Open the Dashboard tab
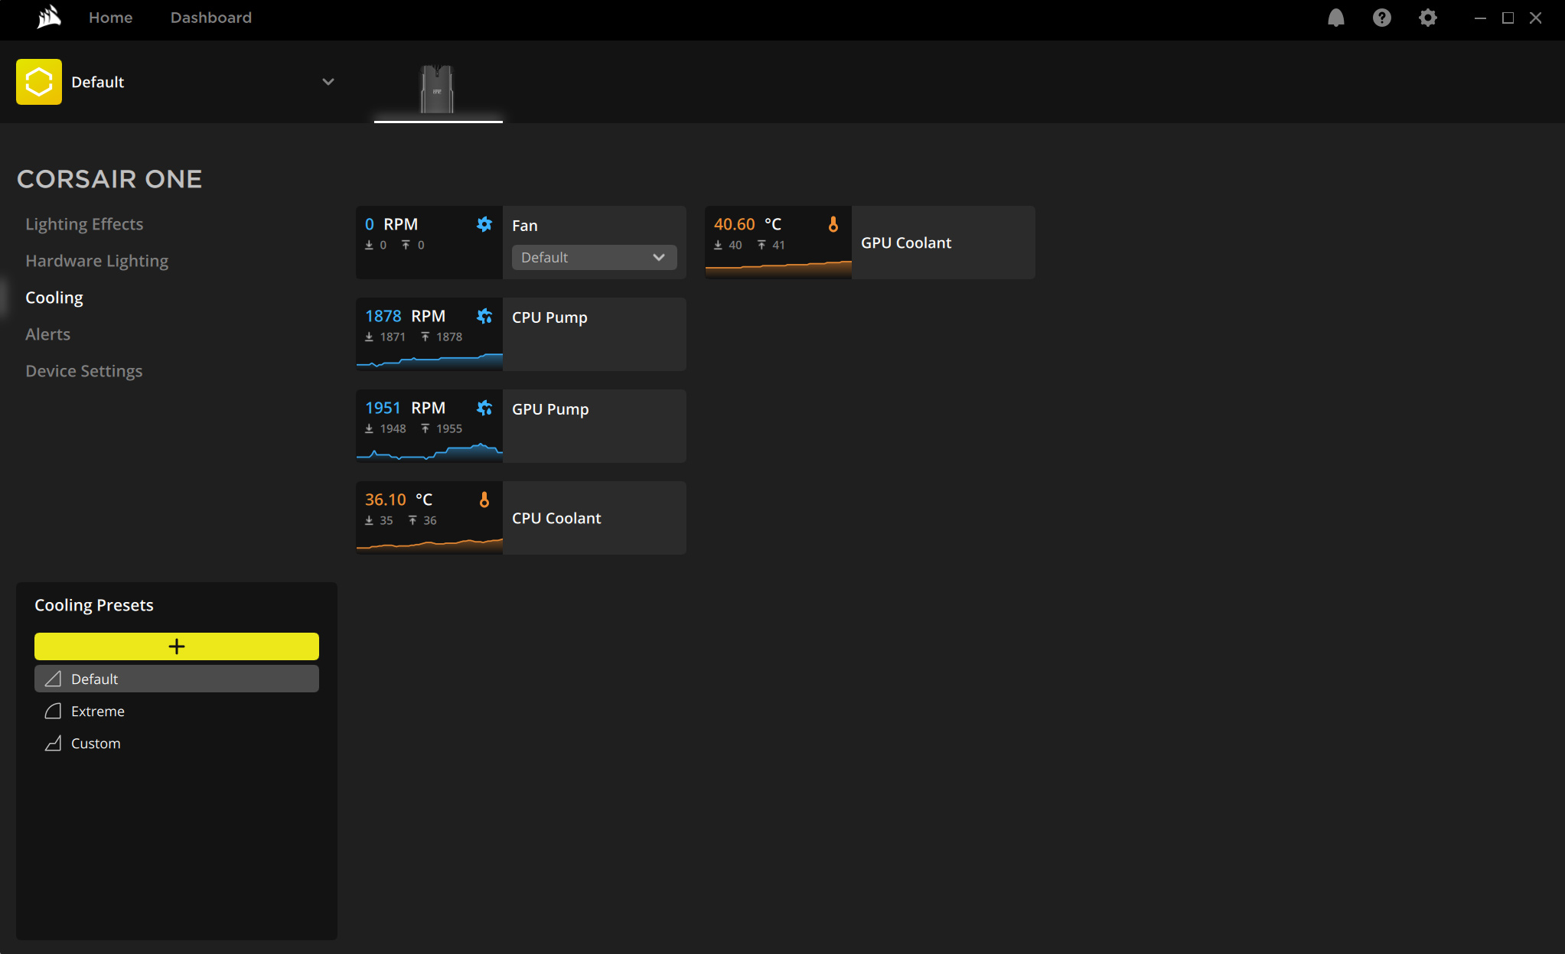The image size is (1565, 954). tap(210, 18)
